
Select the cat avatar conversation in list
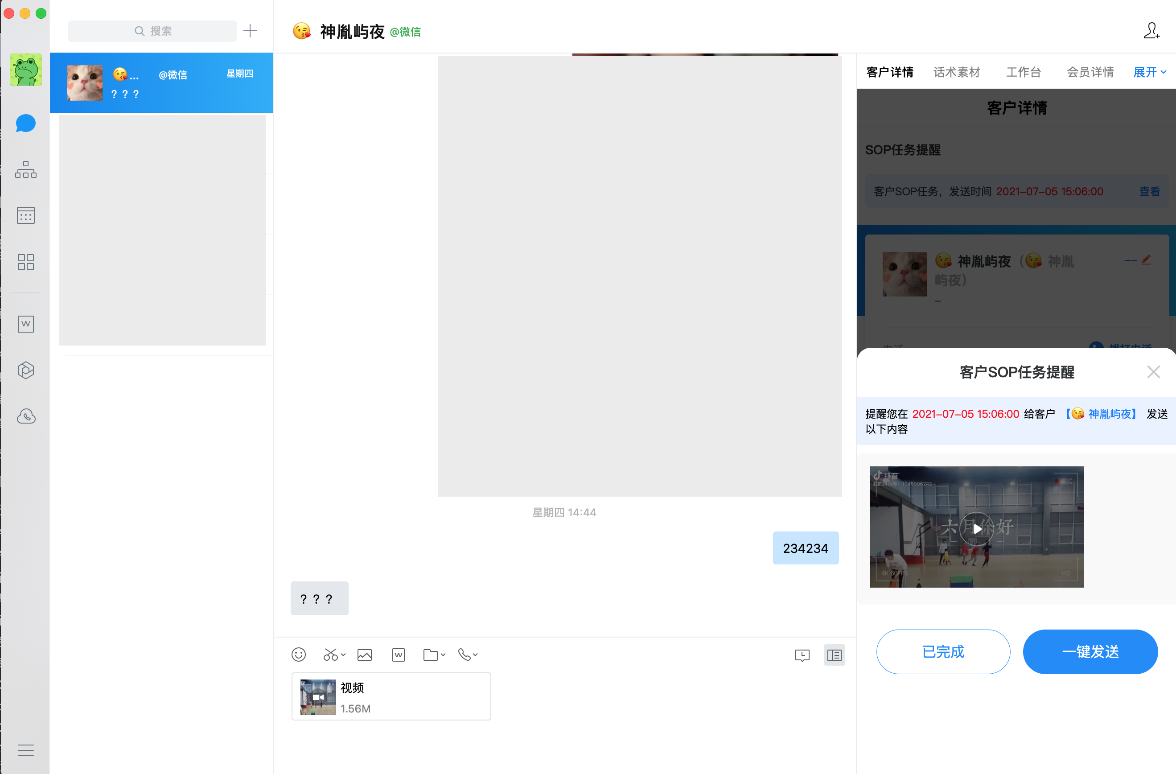pos(161,82)
